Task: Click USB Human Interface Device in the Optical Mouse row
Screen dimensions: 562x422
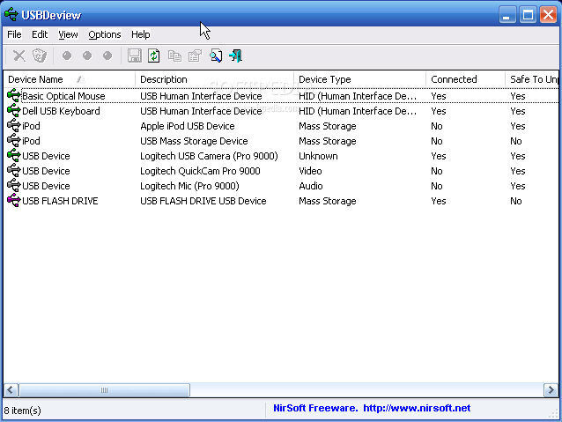Action: [201, 96]
